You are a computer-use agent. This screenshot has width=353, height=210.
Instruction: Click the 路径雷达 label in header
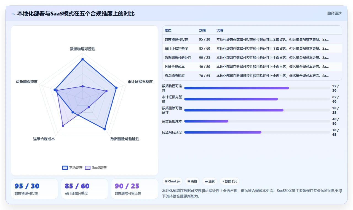point(335,13)
